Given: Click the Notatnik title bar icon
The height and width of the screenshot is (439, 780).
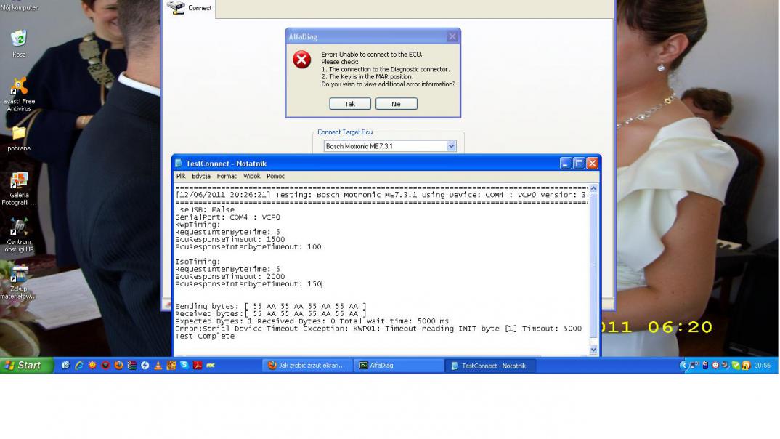Looking at the screenshot, I should click(x=179, y=164).
